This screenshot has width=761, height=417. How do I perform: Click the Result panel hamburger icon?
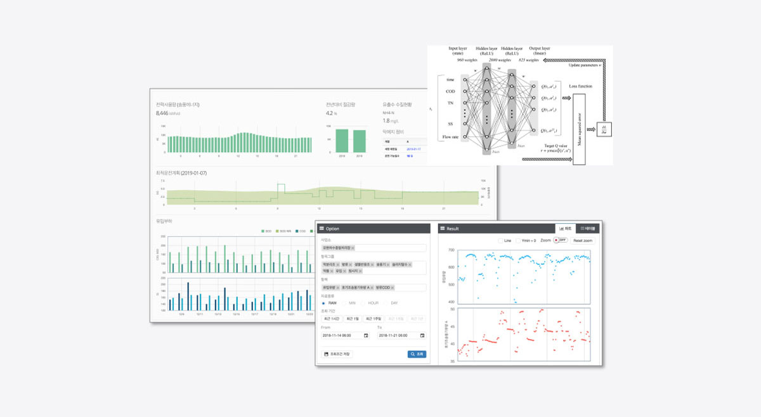point(443,228)
